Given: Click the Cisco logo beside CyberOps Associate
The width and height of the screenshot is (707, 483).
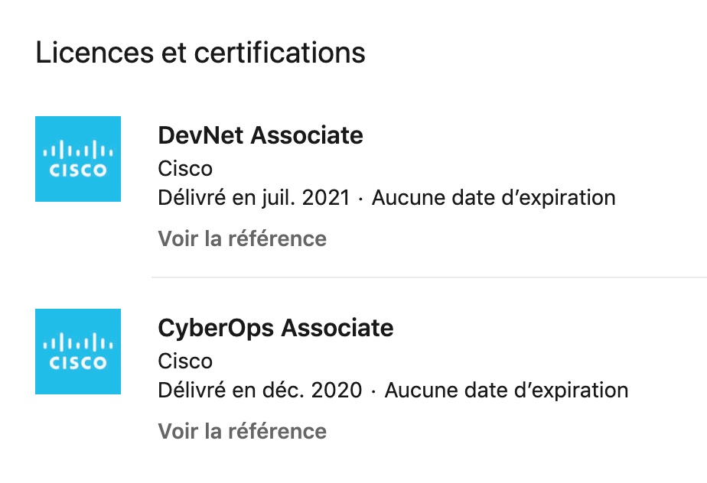Looking at the screenshot, I should 78,352.
